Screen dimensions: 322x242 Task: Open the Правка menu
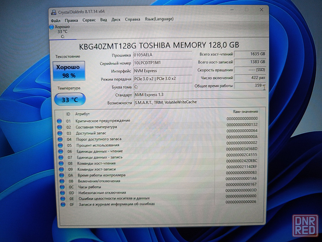71,20
